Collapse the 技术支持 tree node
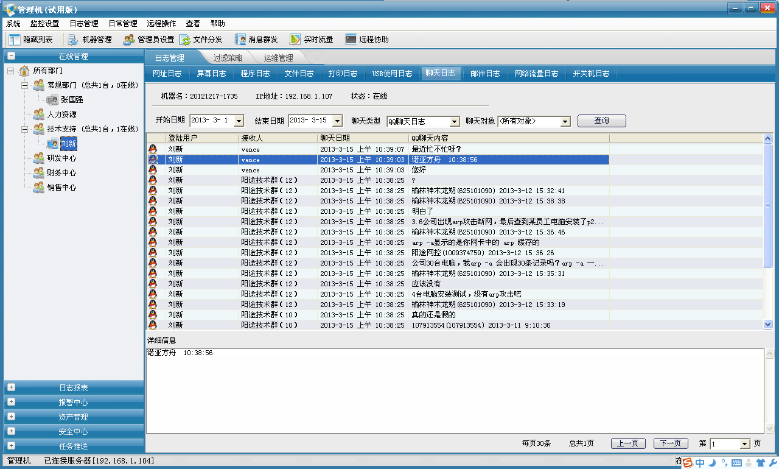Image resolution: width=779 pixels, height=469 pixels. [25, 129]
